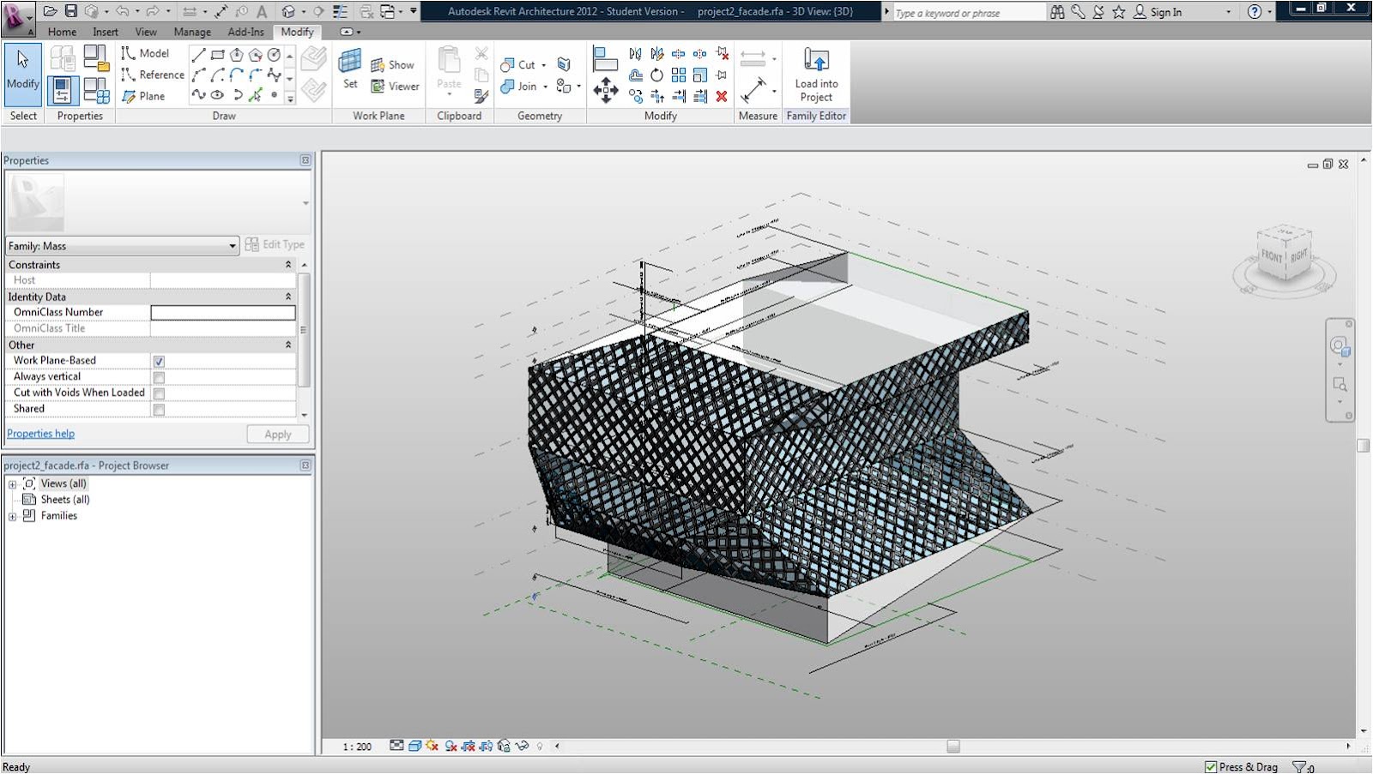
Task: Click the Move tool in Modify panel
Action: [606, 90]
